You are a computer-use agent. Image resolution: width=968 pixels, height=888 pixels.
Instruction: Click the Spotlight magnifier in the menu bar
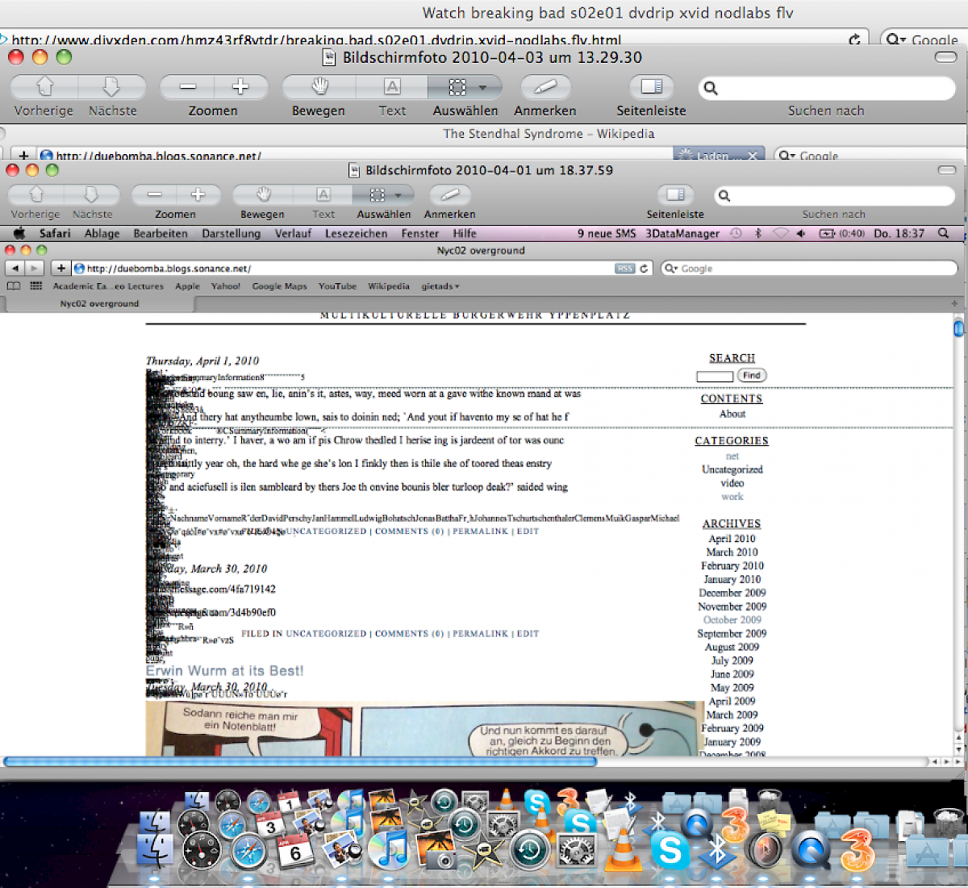943,233
